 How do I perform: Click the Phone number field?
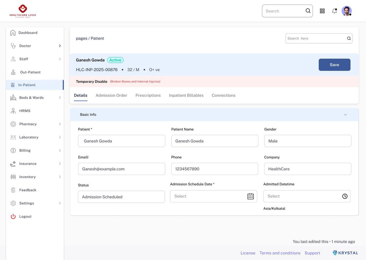[x=215, y=169]
